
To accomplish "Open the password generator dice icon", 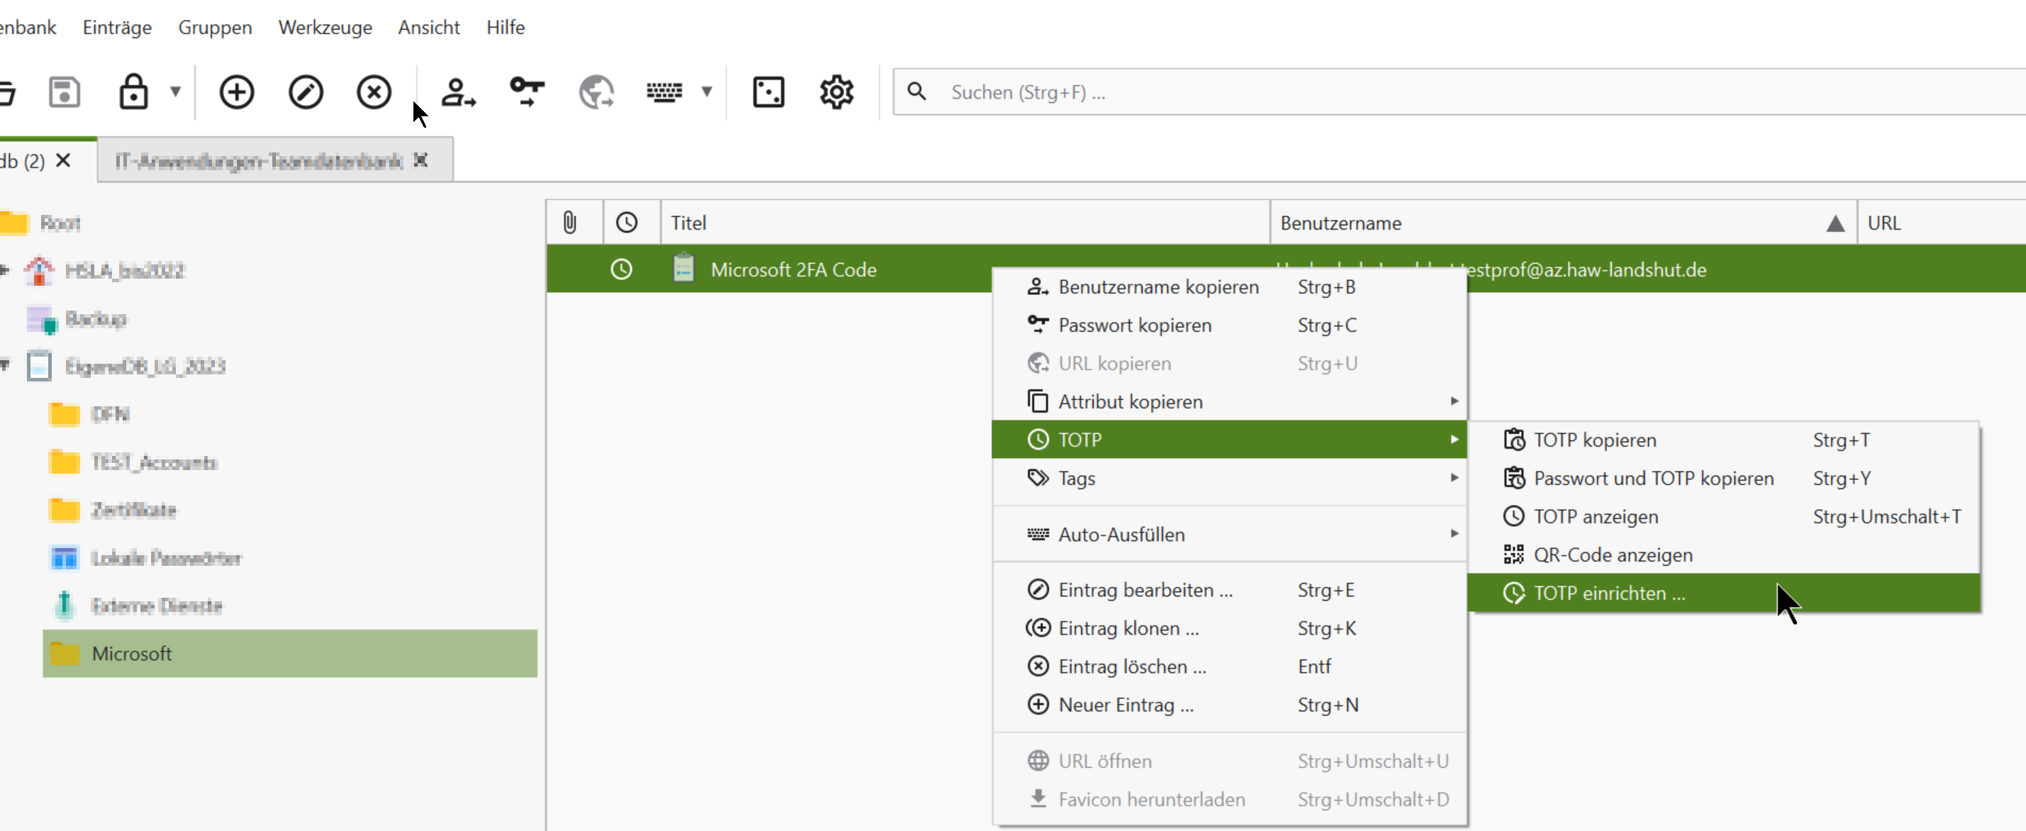I will click(767, 92).
